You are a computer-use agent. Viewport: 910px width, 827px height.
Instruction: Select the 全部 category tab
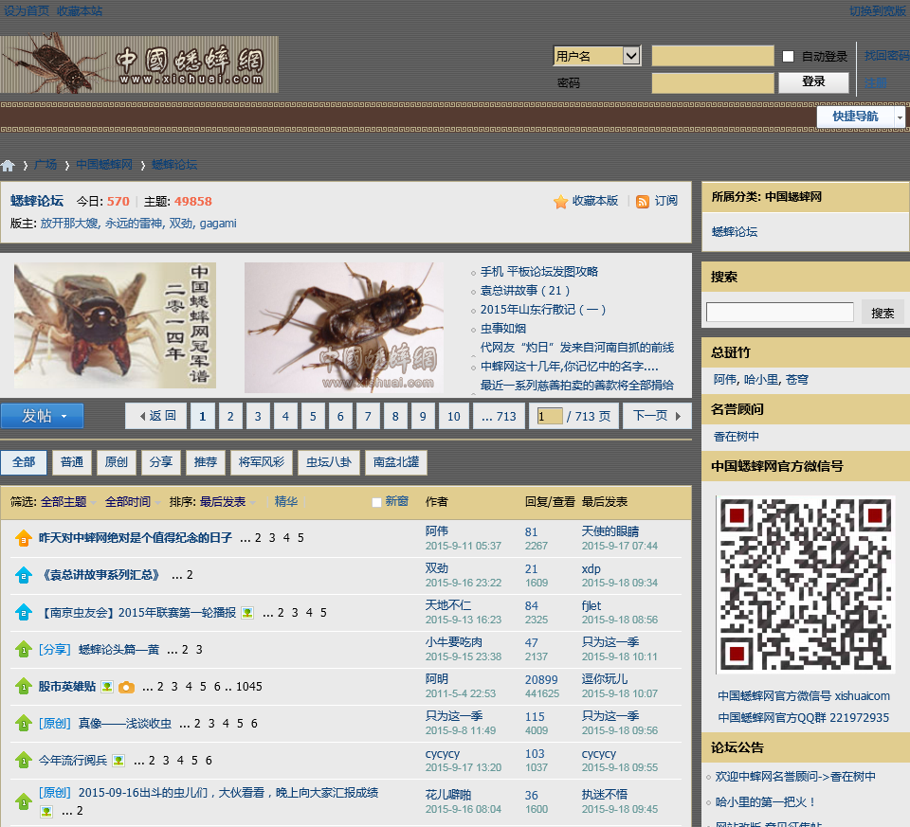click(24, 462)
